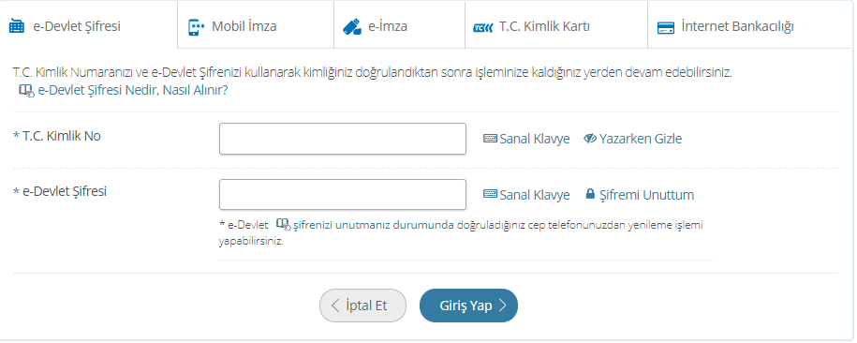Click the İptal Et button
The height and width of the screenshot is (343, 857).
(x=362, y=306)
